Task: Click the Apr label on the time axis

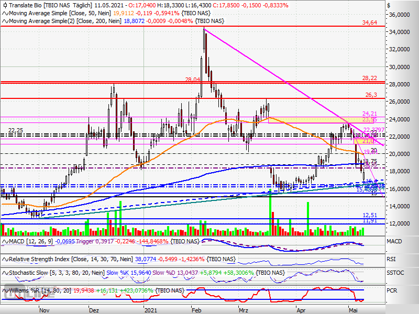Action: 301,310
